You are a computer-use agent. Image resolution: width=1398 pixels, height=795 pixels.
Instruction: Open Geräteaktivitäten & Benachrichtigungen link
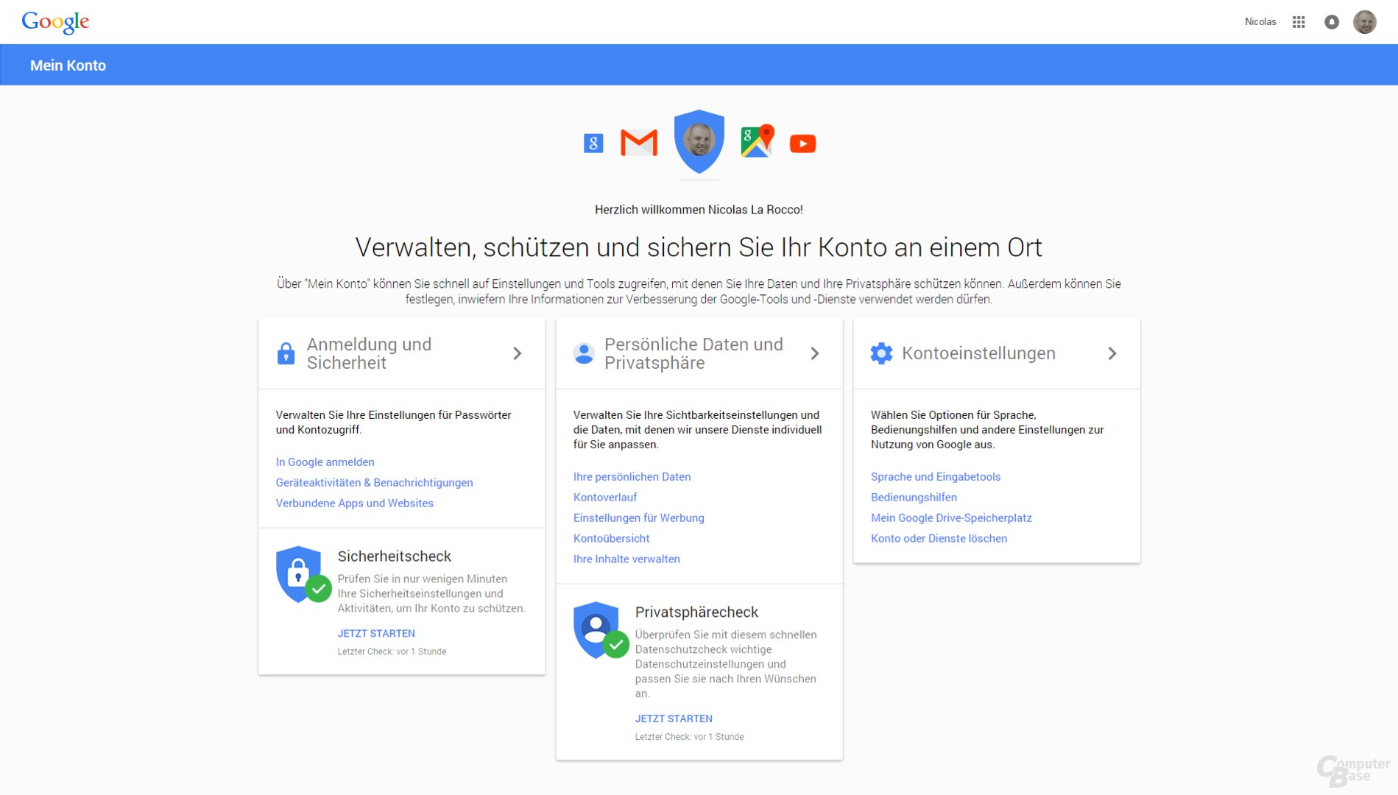coord(374,483)
